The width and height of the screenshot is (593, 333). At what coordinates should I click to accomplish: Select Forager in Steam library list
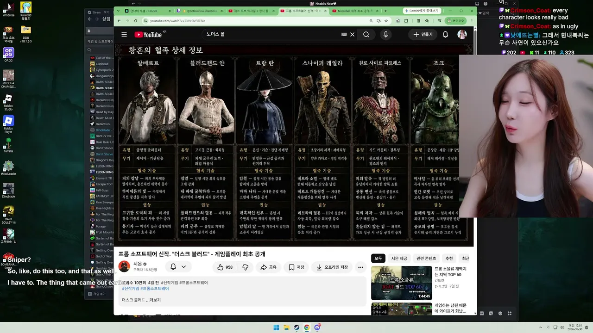101,226
